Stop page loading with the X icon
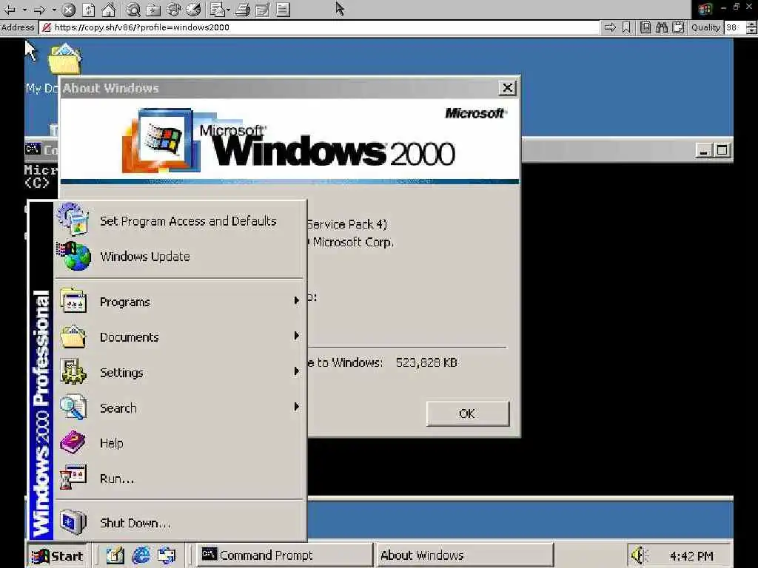758x568 pixels. pos(69,9)
